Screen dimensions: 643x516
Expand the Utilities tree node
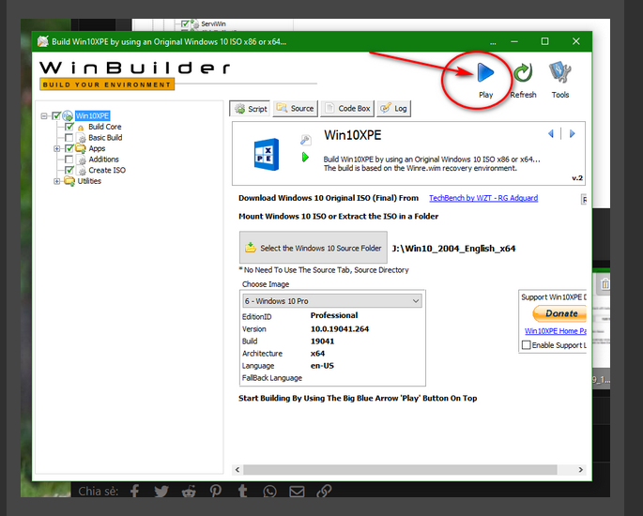click(57, 181)
